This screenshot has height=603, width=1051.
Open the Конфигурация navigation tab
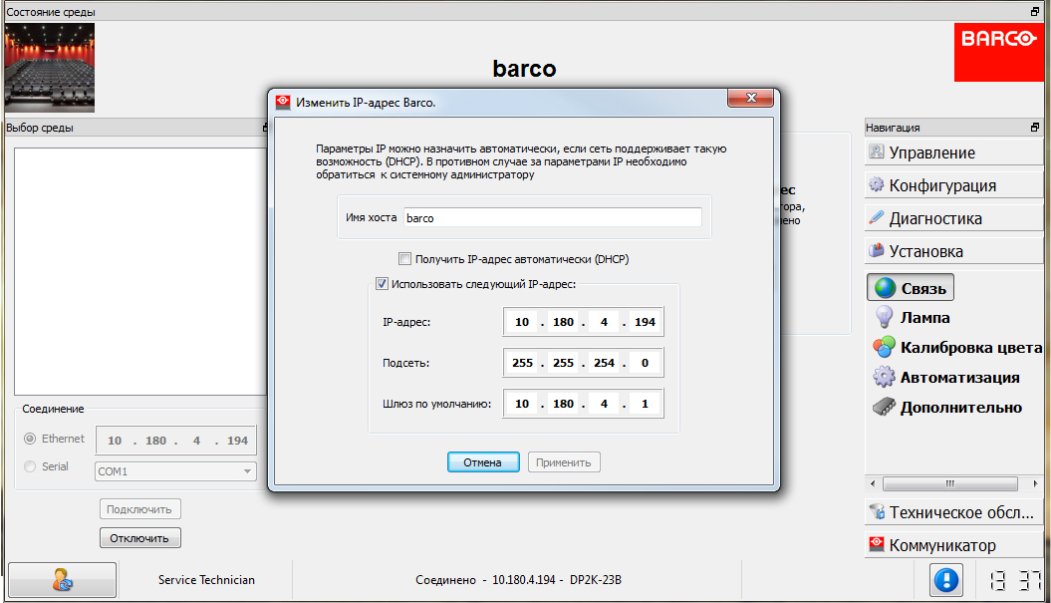tap(941, 185)
